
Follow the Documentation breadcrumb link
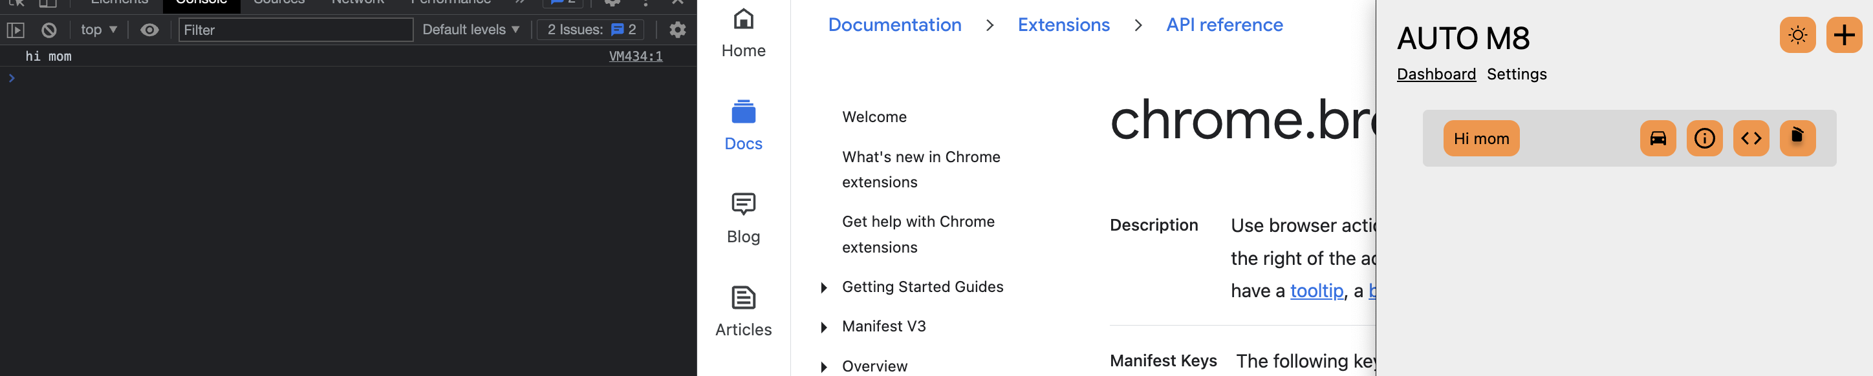tap(894, 25)
